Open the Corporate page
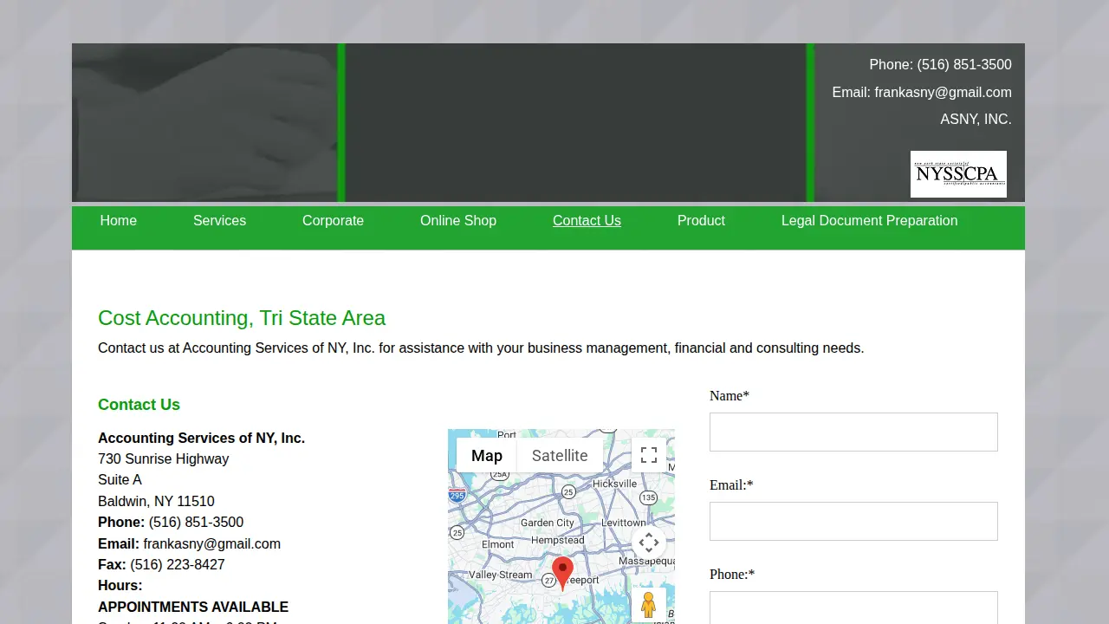The image size is (1109, 624). pos(333,221)
